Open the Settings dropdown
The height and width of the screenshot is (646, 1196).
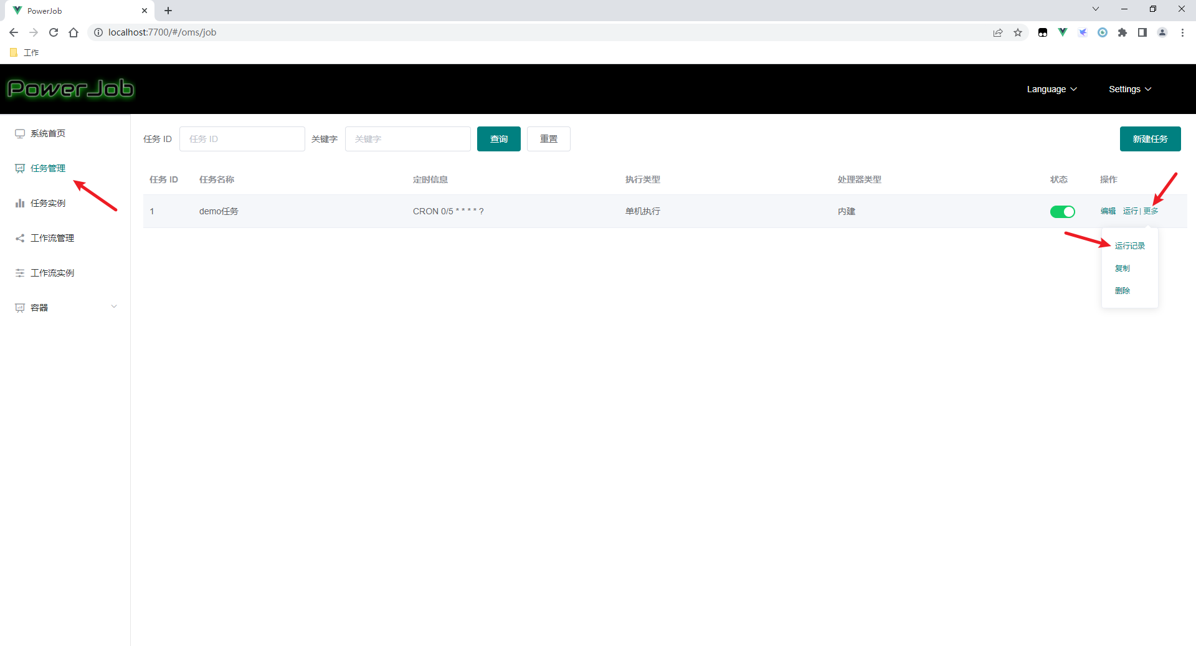point(1130,89)
